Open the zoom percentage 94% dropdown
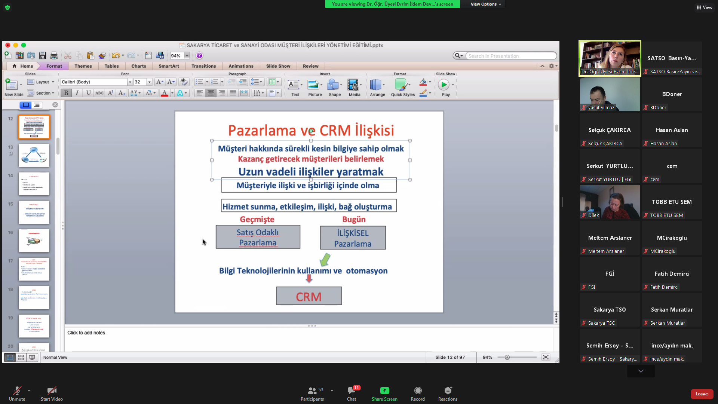718x404 pixels. coord(187,56)
